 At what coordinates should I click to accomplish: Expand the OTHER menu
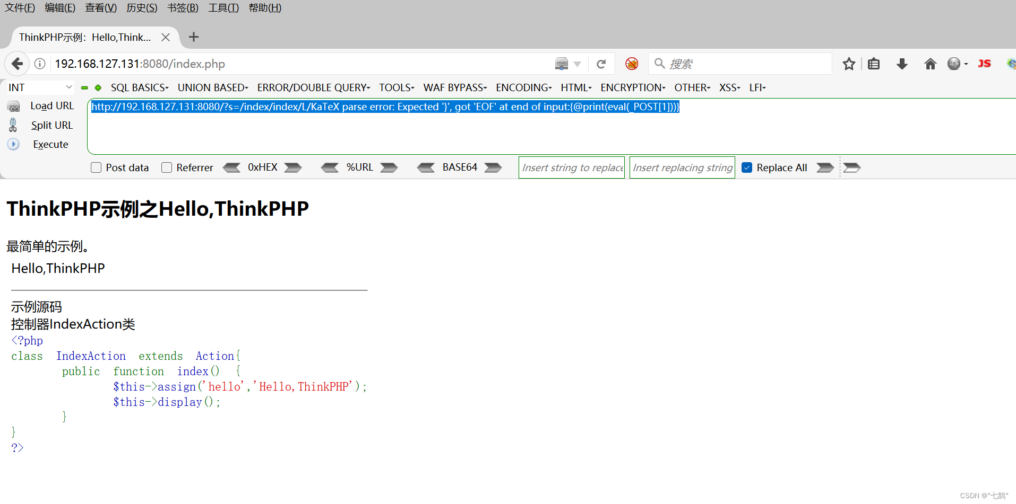pos(692,87)
